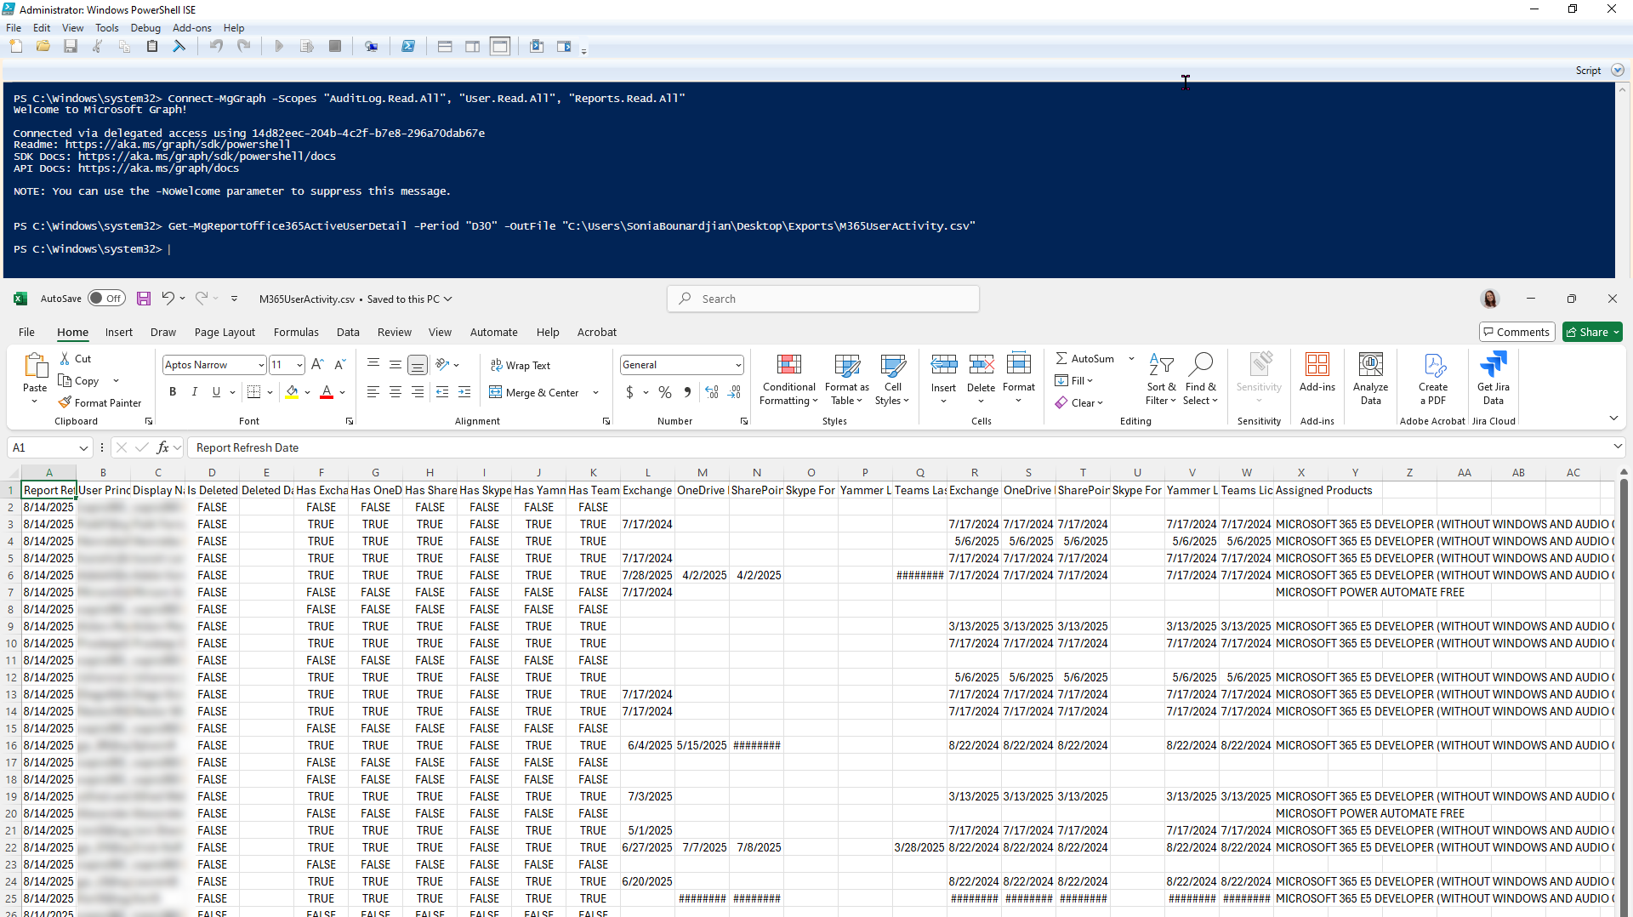Open font size dropdown showing 11
Viewport: 1633px width, 917px height.
click(299, 365)
